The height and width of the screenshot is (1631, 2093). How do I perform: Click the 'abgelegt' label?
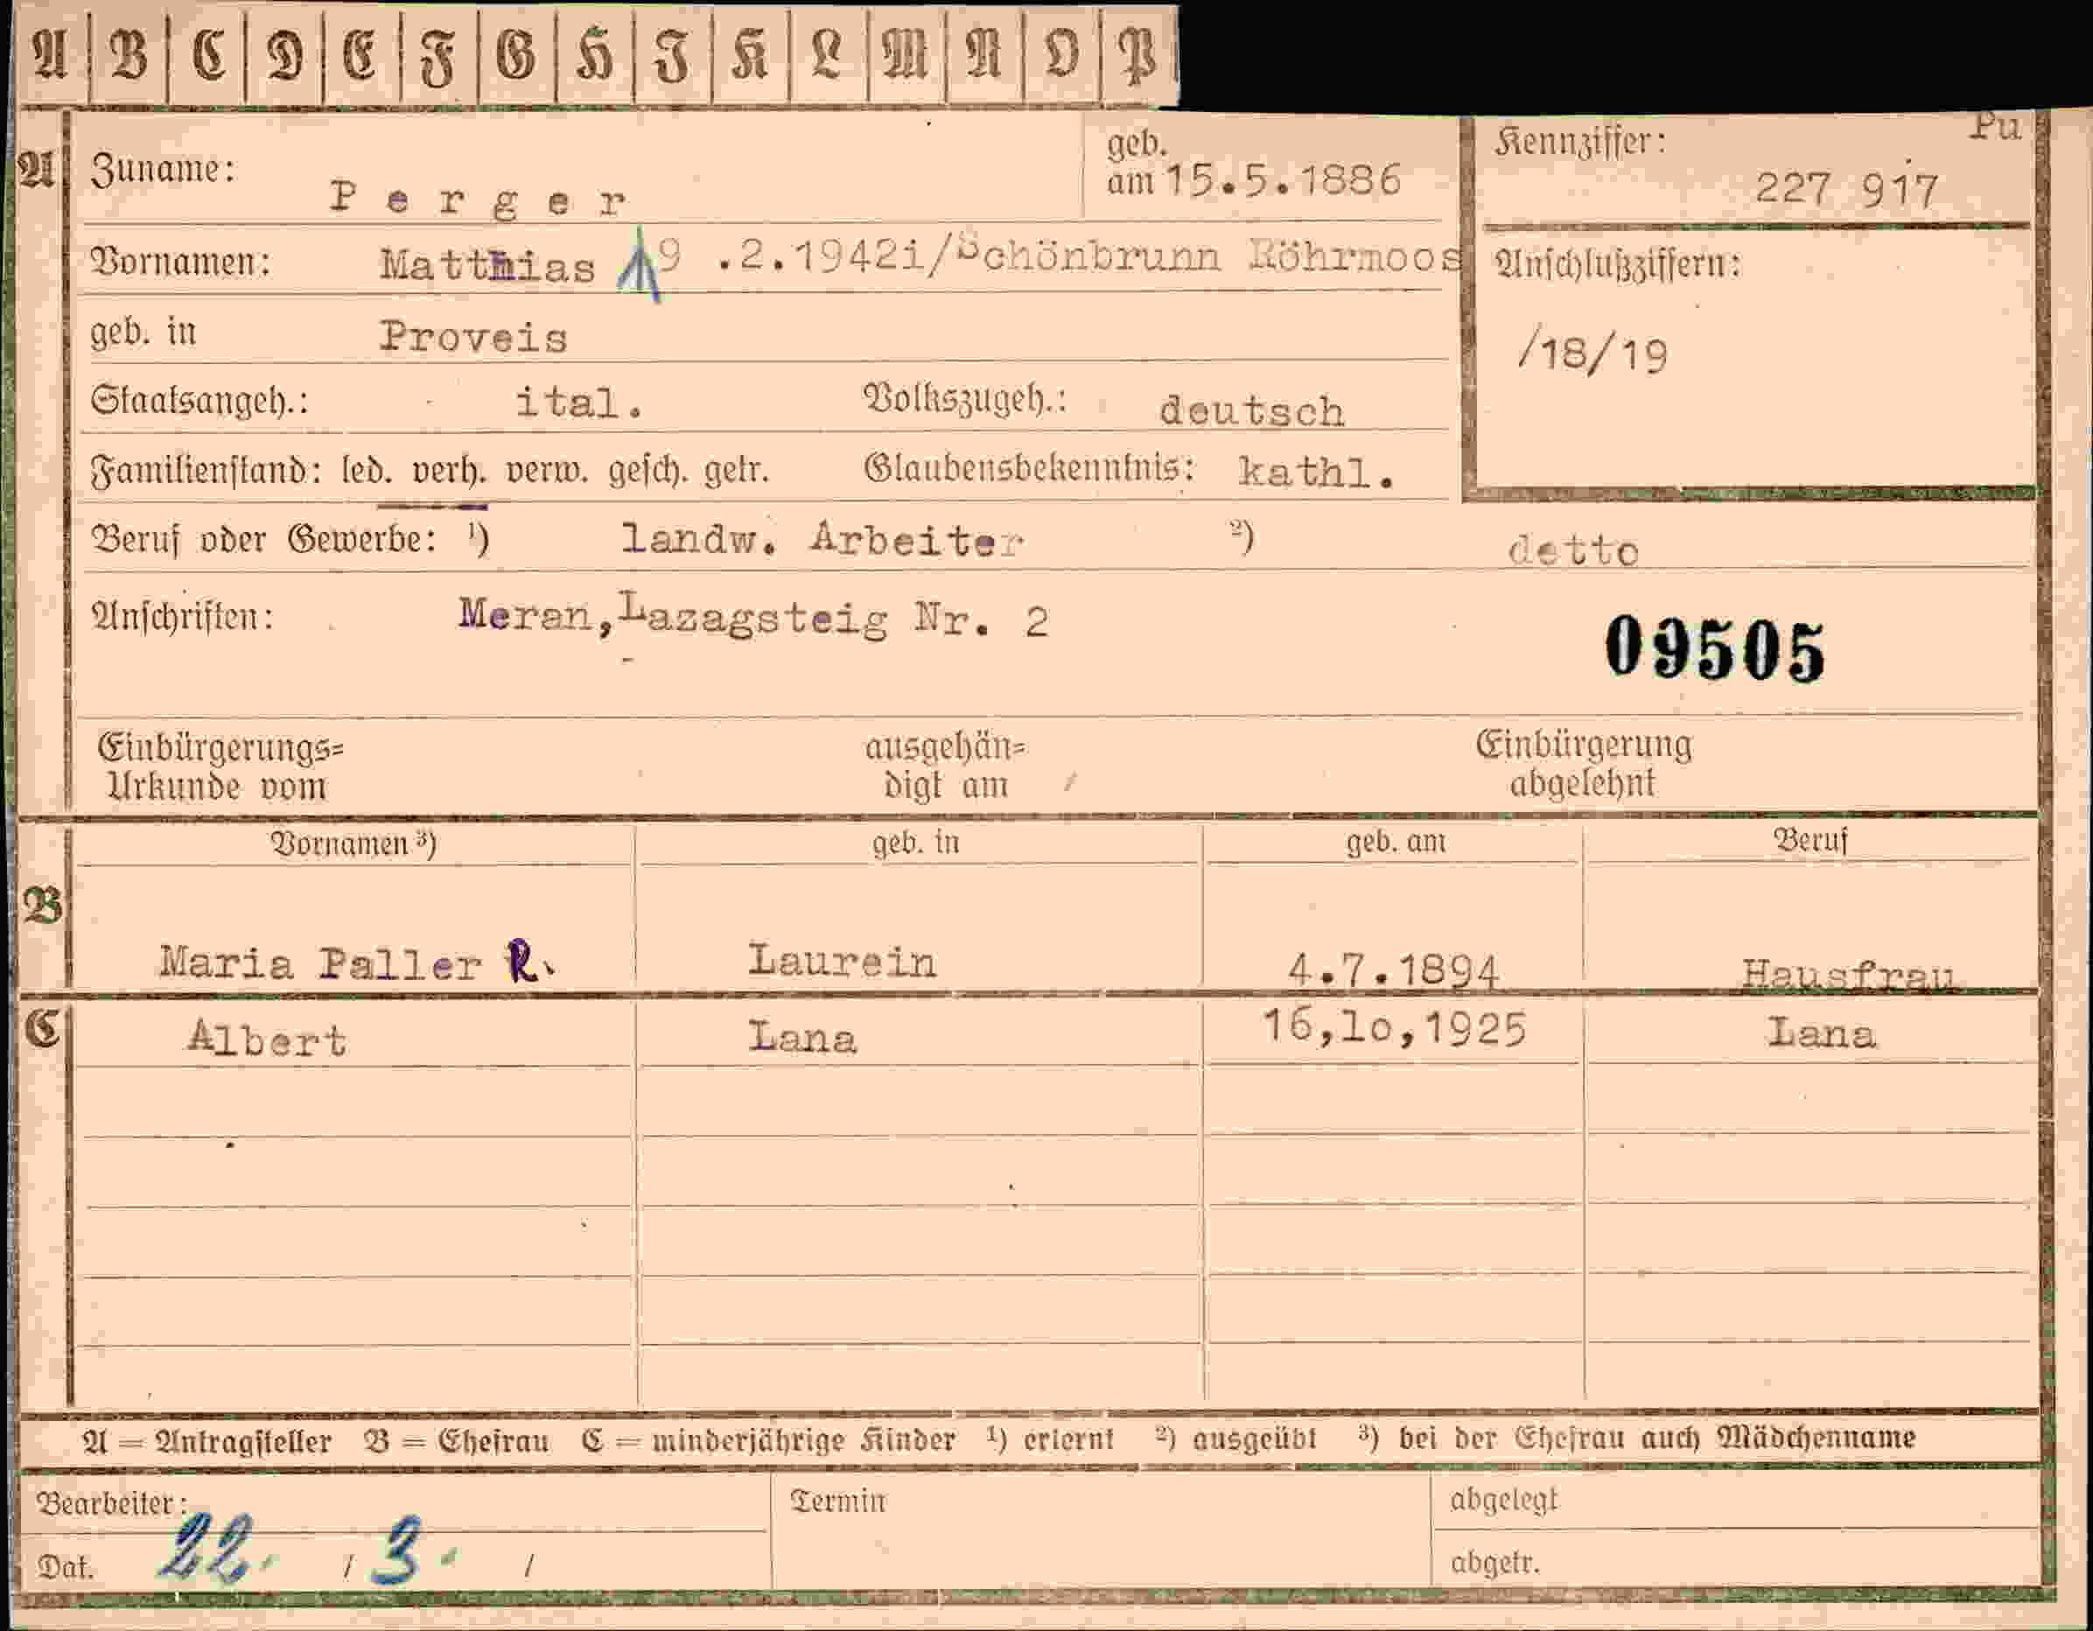(1503, 1501)
